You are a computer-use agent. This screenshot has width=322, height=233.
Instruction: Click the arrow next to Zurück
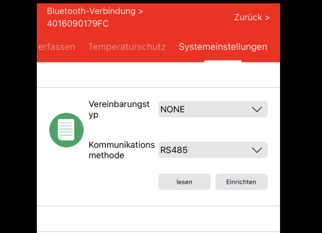click(267, 18)
